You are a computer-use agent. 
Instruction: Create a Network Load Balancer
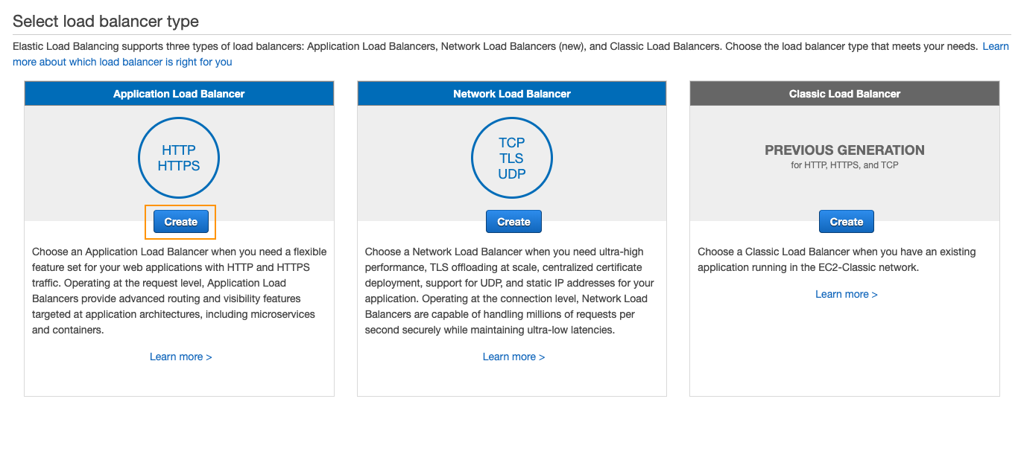pos(513,222)
